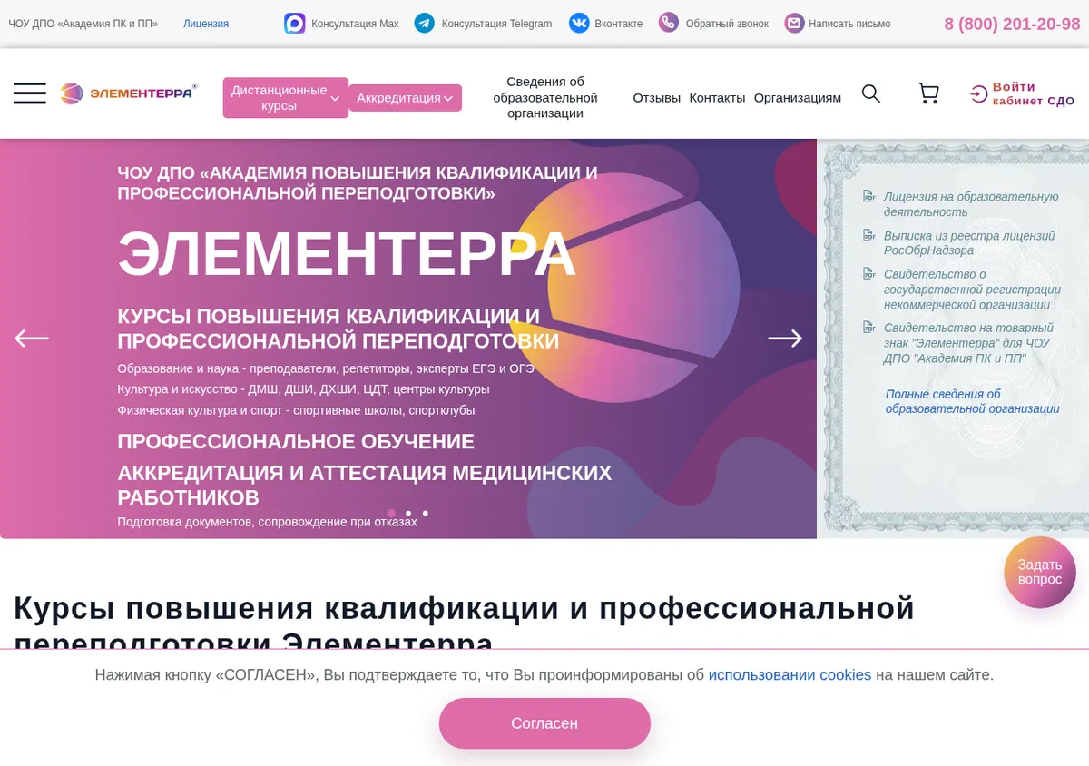Expand the Аккредитация dropdown
The image size is (1089, 766).
[406, 98]
